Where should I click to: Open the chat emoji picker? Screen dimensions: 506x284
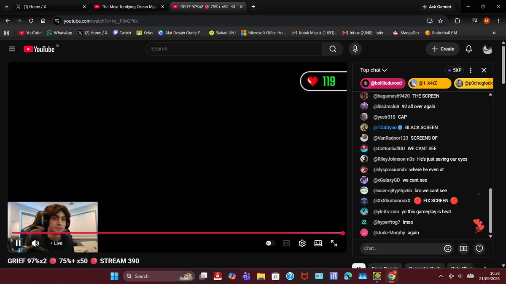(448, 249)
